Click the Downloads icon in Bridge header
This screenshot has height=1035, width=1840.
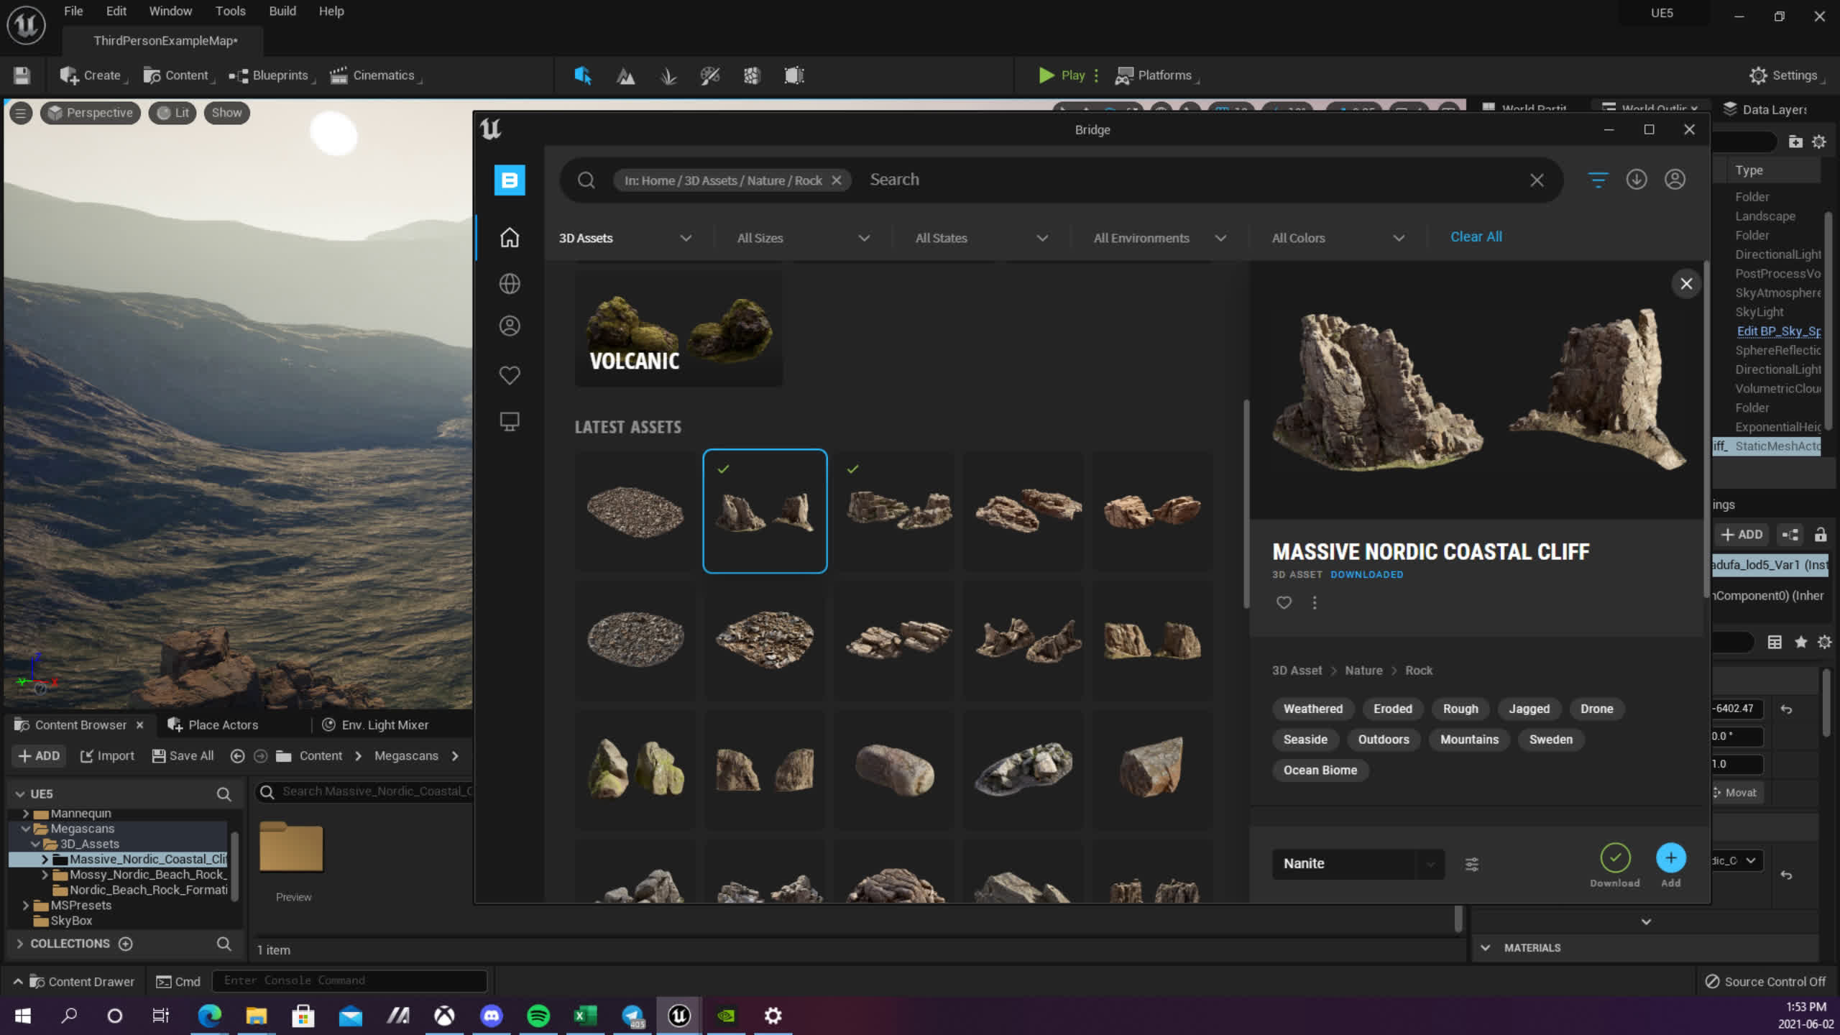(1637, 180)
